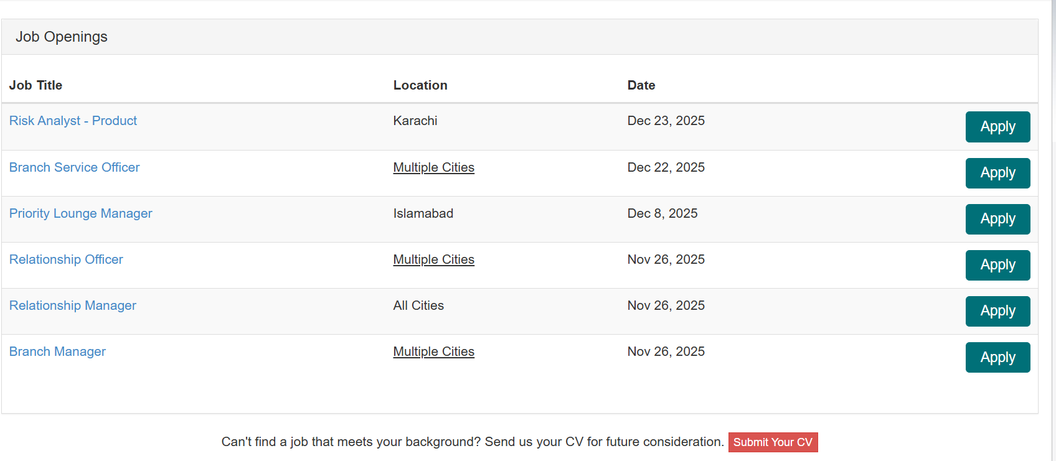Open the Branch Manager job listing

point(57,352)
